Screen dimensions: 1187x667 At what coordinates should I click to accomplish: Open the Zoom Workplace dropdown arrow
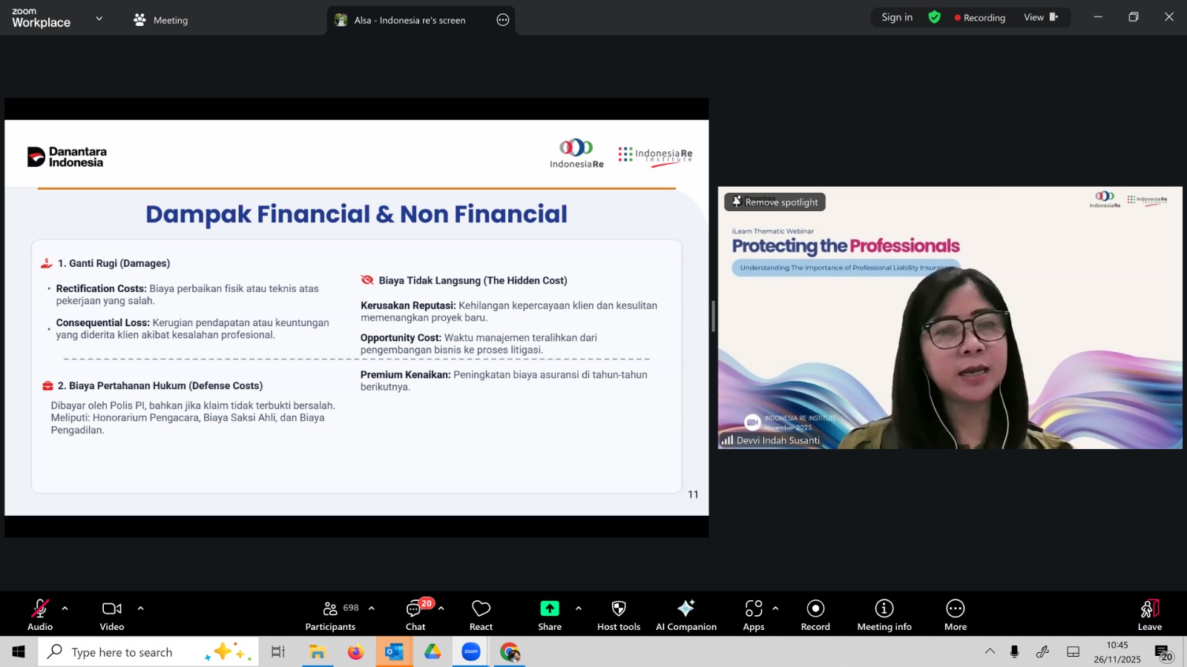pos(99,19)
